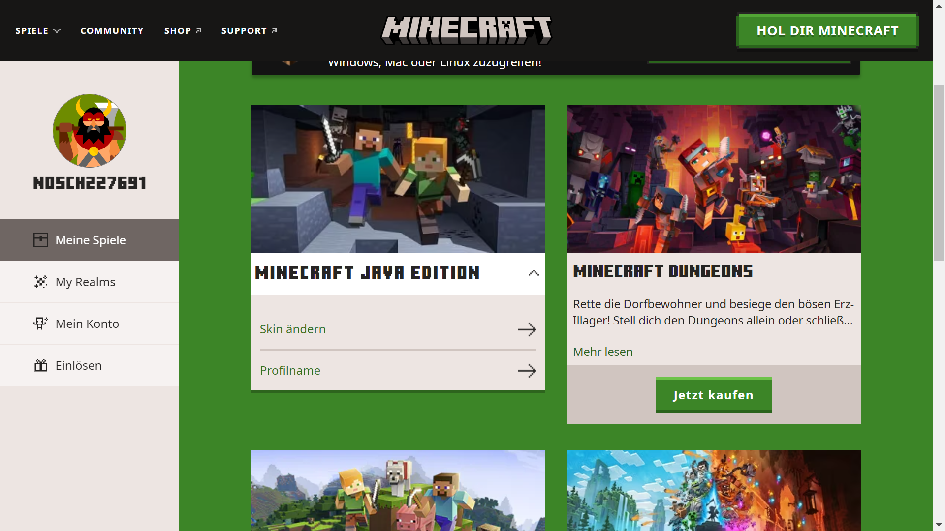Click the page vertical scrollbar thumb
The image size is (945, 531).
[939, 173]
